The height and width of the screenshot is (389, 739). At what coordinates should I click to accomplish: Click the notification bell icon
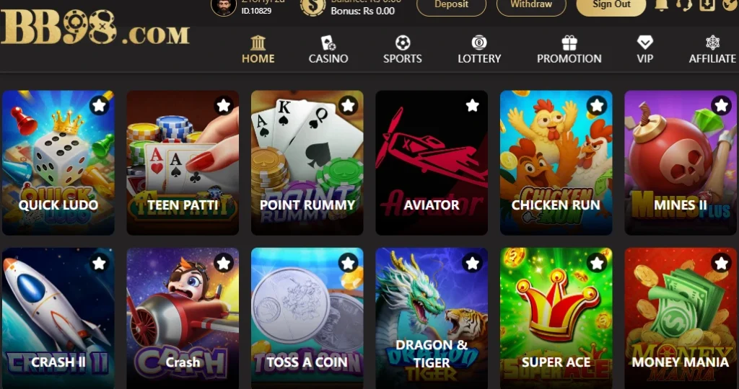coord(662,6)
